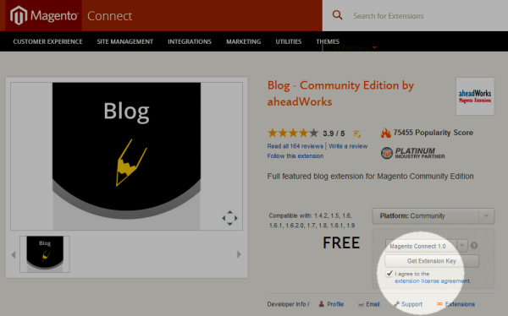
Task: Open the Platform: Community dropdown
Action: point(433,216)
